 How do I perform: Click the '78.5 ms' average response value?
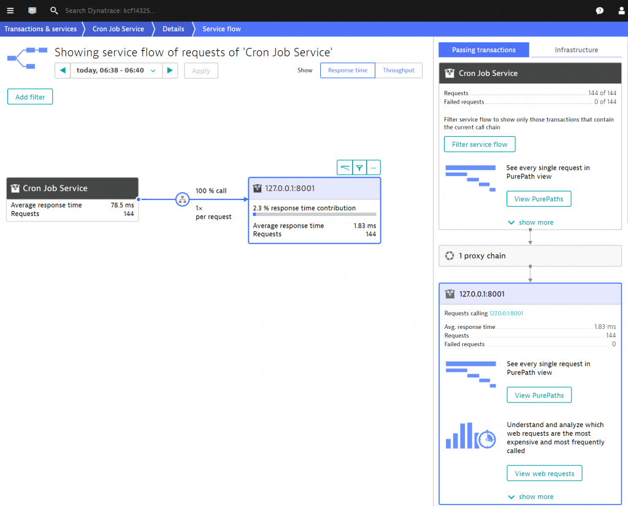pyautogui.click(x=122, y=205)
